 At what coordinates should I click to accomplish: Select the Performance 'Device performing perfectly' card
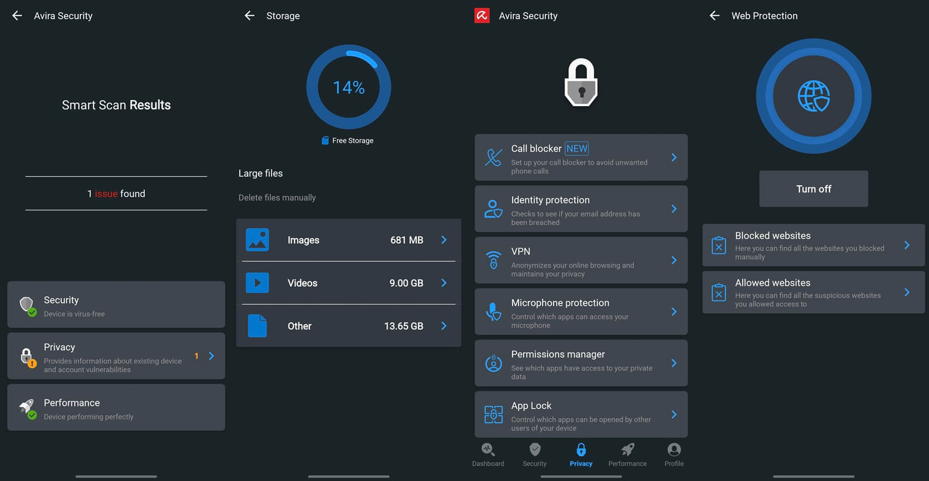coord(116,407)
